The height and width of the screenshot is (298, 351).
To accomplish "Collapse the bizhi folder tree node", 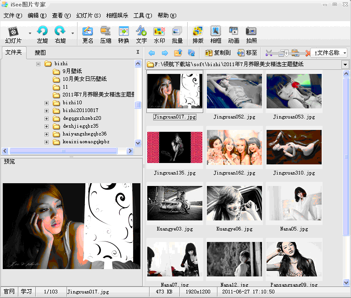I will 38,64.
